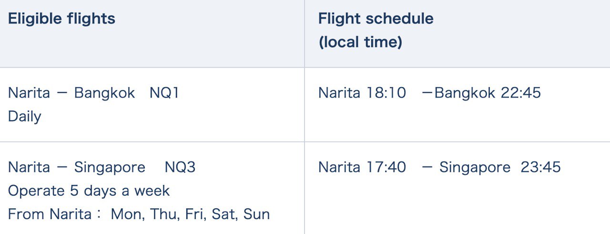Click "Mon" in the operating days
The height and width of the screenshot is (234, 610).
pos(127,214)
